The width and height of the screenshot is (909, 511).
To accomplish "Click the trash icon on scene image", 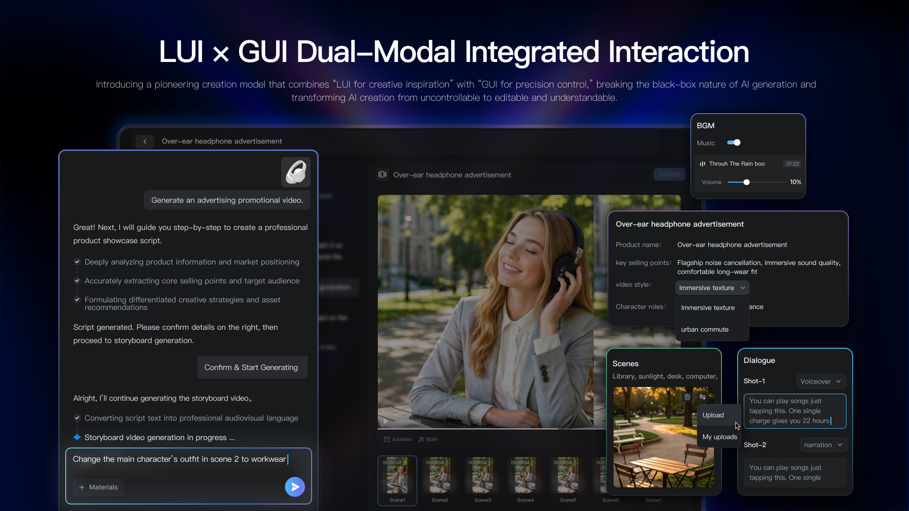I will click(x=687, y=397).
